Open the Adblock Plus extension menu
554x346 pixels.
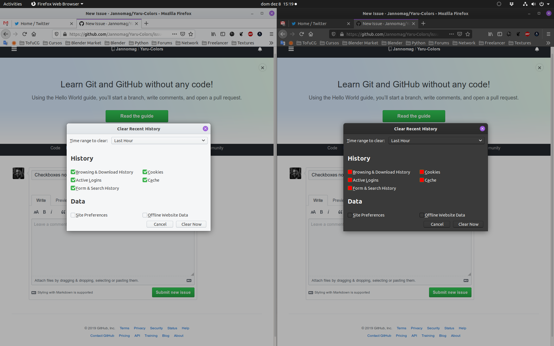pos(250,34)
